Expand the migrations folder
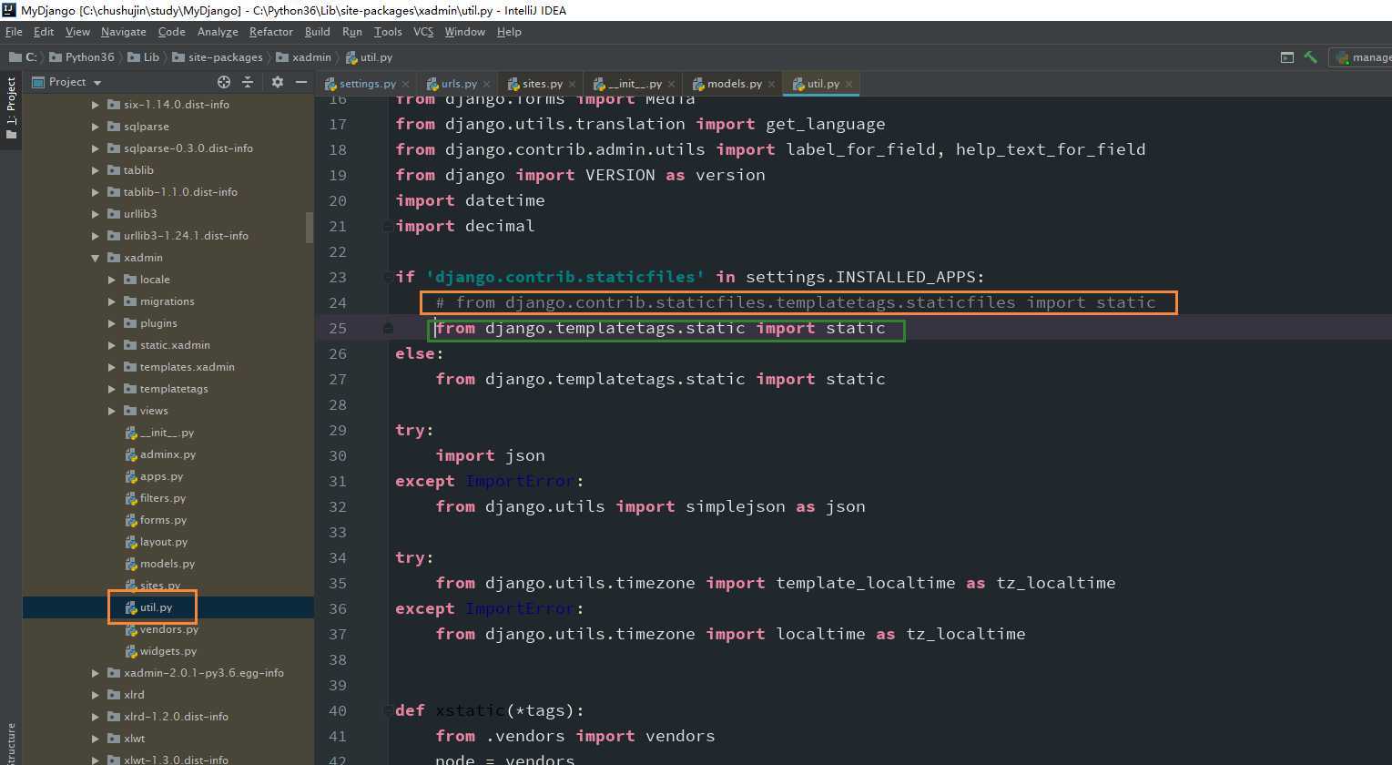The height and width of the screenshot is (765, 1392). [x=112, y=301]
